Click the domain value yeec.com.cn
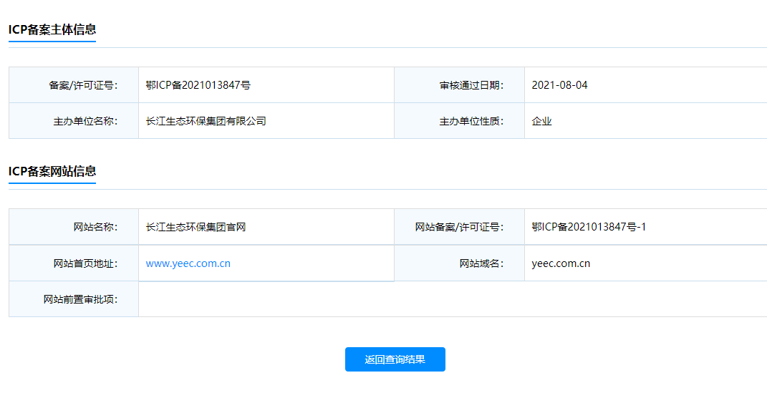This screenshot has width=767, height=393. 561,263
